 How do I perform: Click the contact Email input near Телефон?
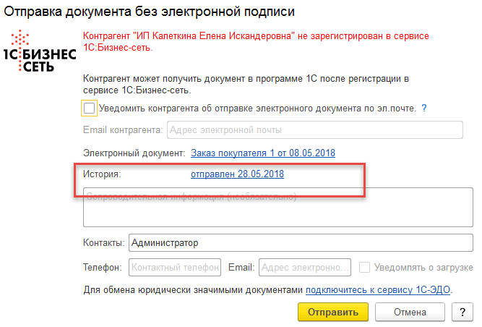coord(304,267)
